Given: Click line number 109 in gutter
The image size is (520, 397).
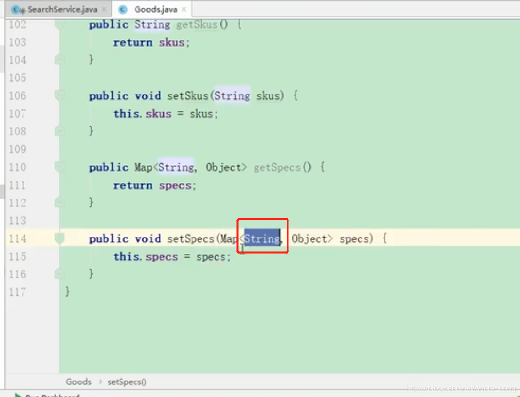Looking at the screenshot, I should pos(17,149).
